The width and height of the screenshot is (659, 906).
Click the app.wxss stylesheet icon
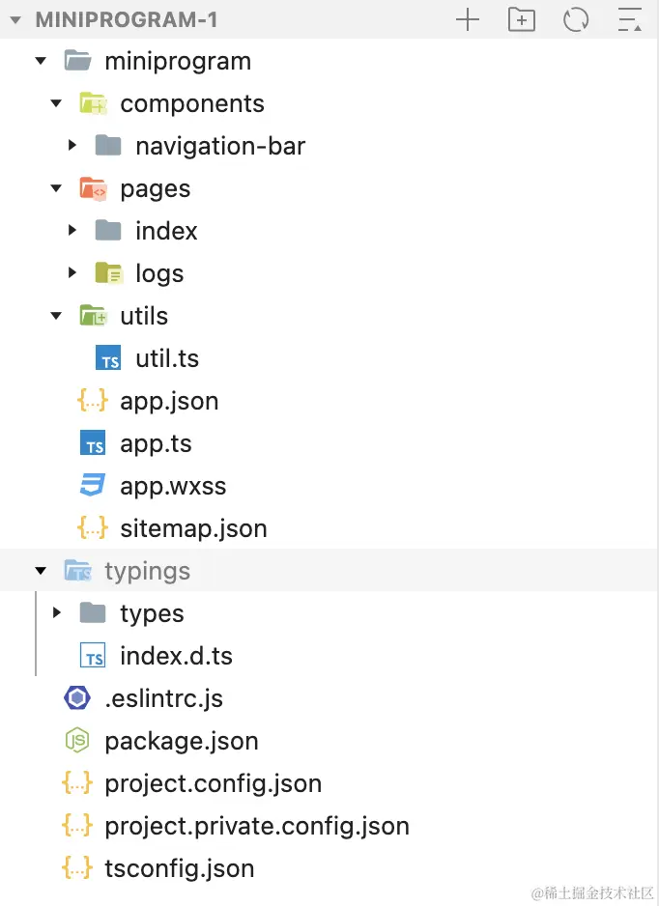[x=93, y=486]
